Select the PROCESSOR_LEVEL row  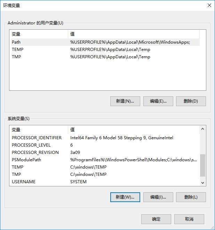click(105, 145)
